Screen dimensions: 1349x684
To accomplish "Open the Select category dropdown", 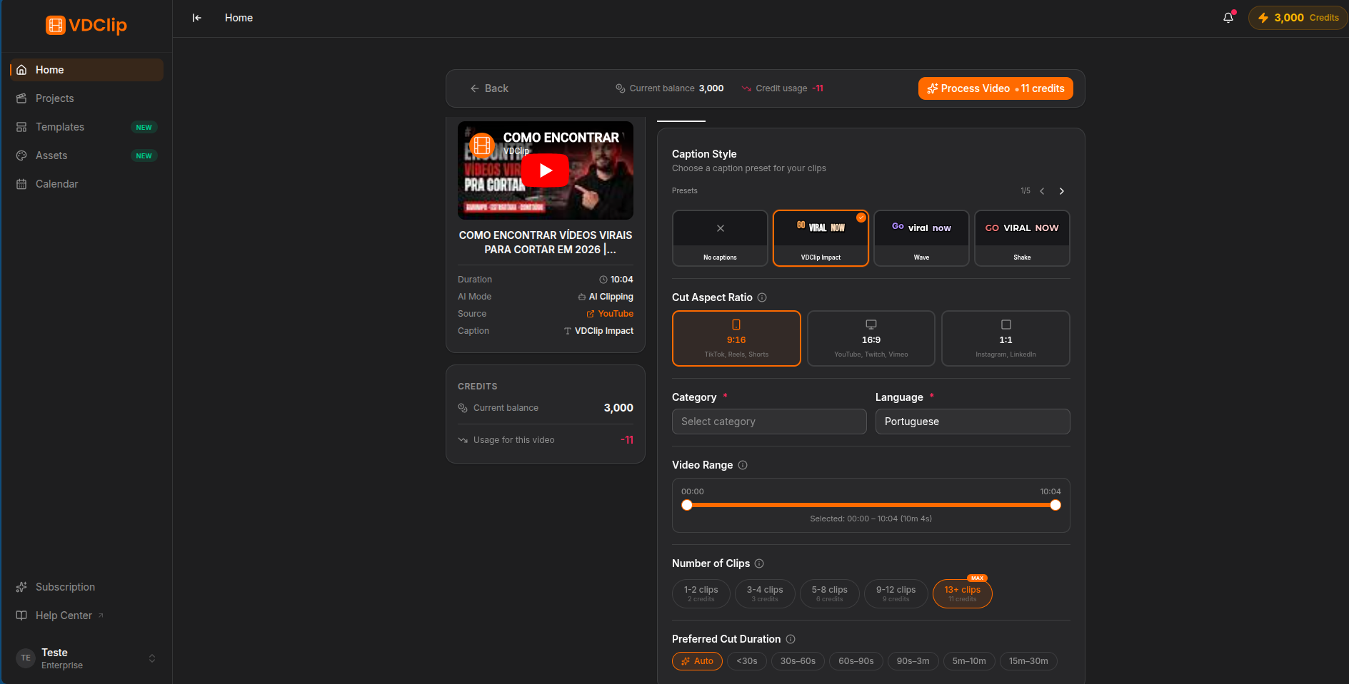I will tap(769, 422).
